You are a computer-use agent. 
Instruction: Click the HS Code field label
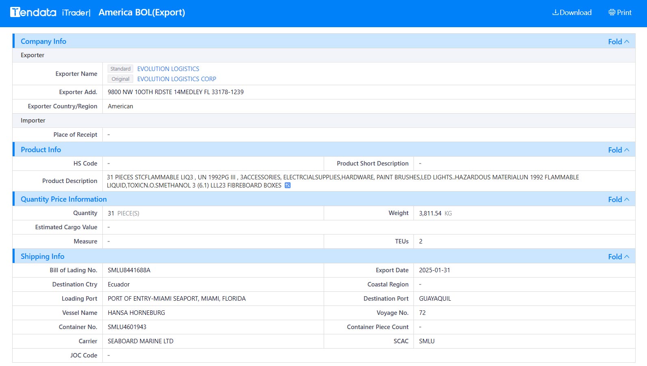click(85, 164)
